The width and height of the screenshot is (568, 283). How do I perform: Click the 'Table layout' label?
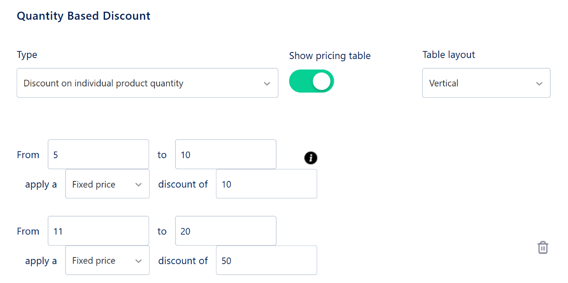448,55
